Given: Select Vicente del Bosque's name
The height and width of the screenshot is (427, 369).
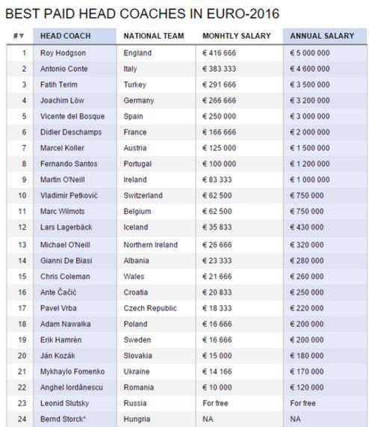Looking at the screenshot, I should (x=72, y=116).
